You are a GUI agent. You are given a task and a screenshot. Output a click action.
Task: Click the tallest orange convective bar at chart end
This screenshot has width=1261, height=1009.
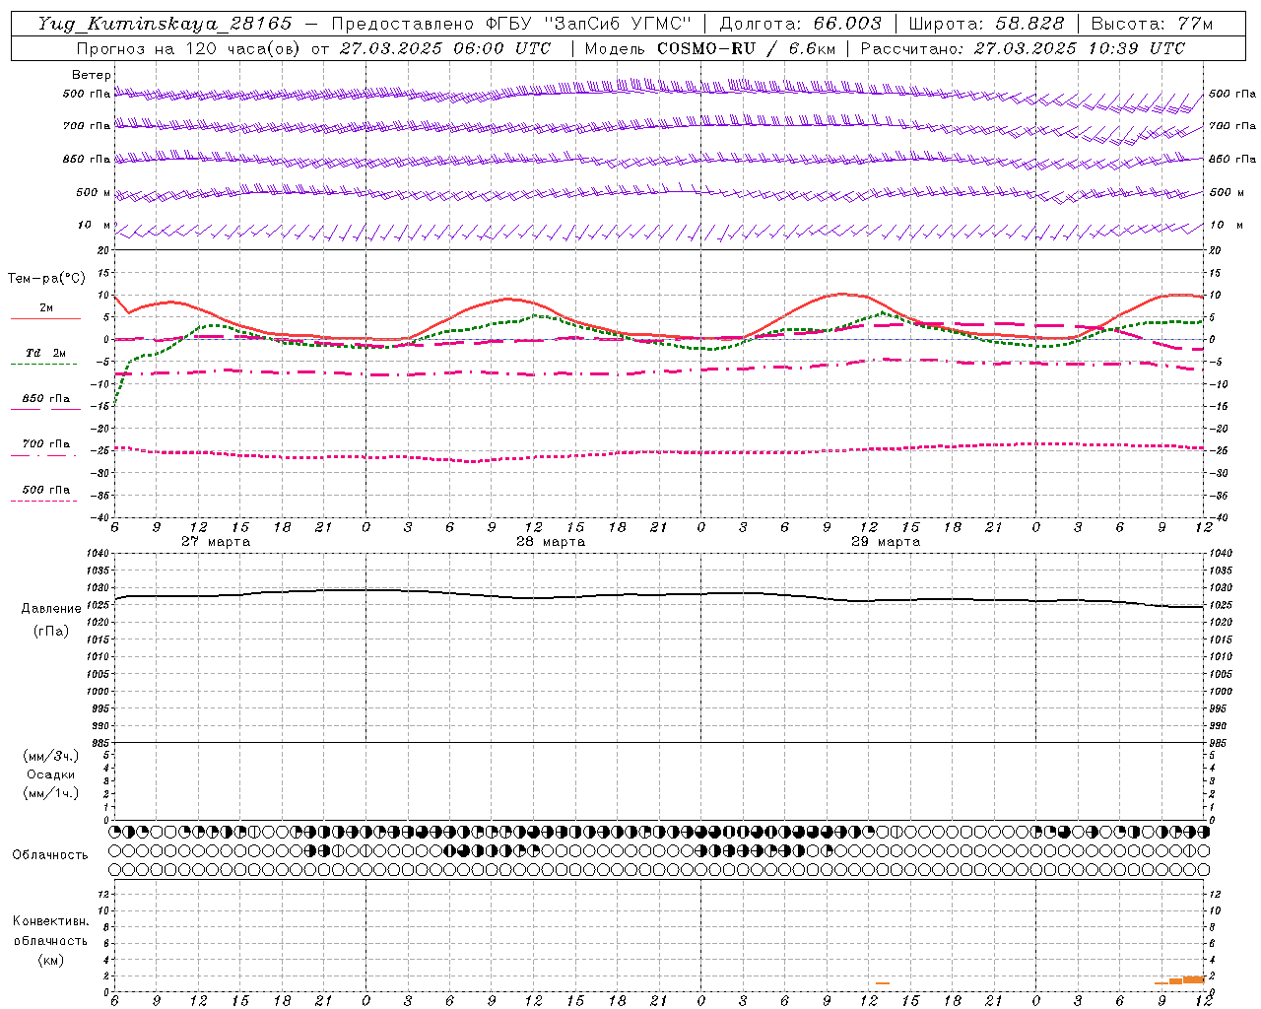tap(1194, 979)
